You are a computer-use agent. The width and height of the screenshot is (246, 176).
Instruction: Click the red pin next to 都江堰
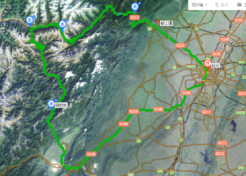[x=157, y=22]
